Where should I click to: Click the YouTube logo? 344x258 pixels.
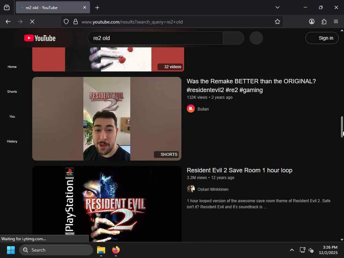(40, 38)
